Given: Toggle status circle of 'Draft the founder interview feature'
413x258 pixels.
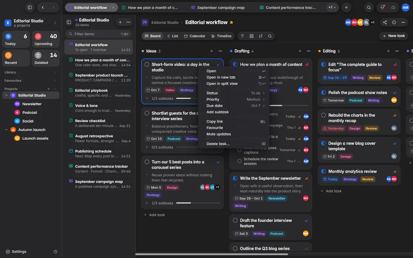Looking at the screenshot, I should [x=235, y=220].
